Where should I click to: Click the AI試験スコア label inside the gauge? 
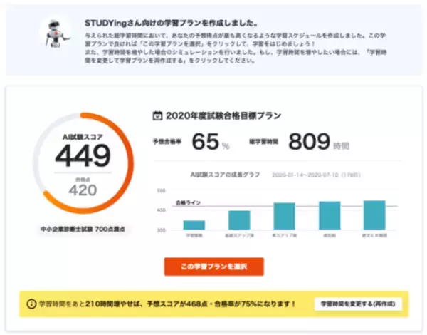coord(83,137)
